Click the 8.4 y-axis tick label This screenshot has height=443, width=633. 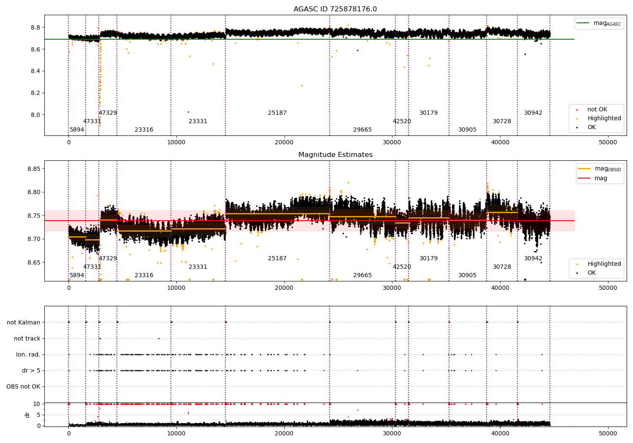click(x=35, y=71)
